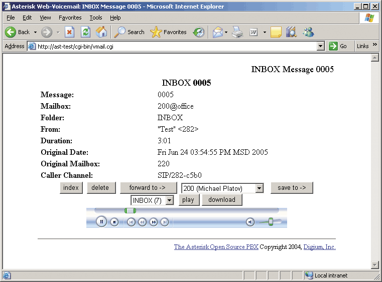This screenshot has width=382, height=282.
Task: Click the Edit with Word icon
Action: point(253,32)
